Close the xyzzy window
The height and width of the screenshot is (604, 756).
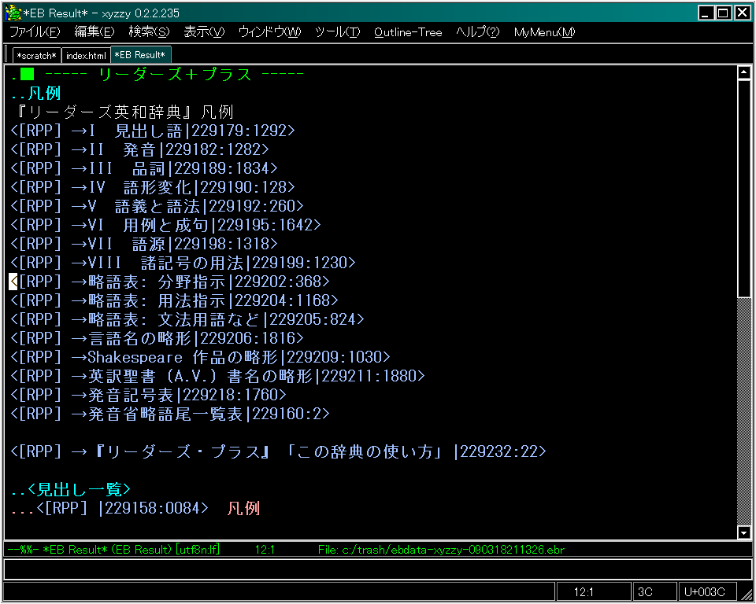(742, 13)
